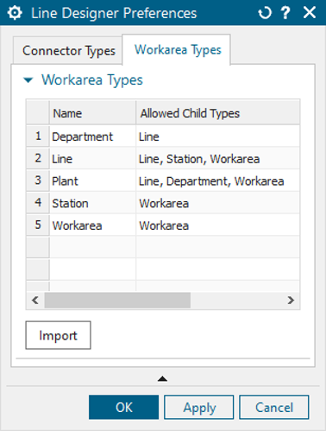Select row header number 2

coord(38,158)
